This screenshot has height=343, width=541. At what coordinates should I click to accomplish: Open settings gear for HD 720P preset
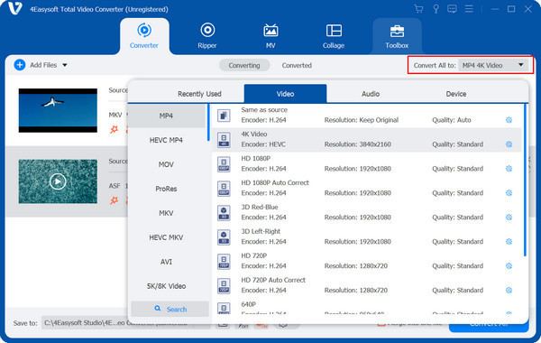[x=509, y=266]
